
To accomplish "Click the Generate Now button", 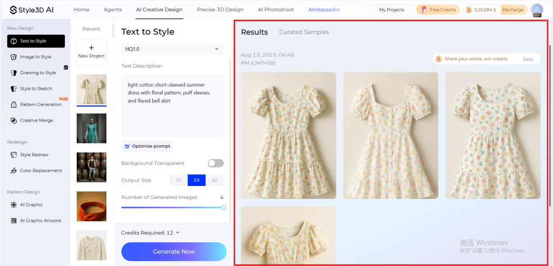I will pos(174,251).
